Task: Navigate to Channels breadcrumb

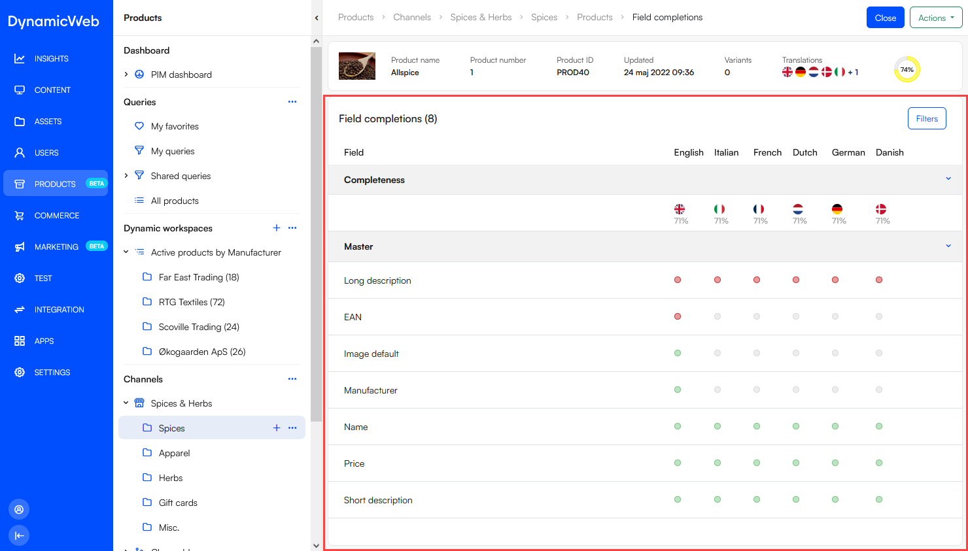Action: pos(412,18)
